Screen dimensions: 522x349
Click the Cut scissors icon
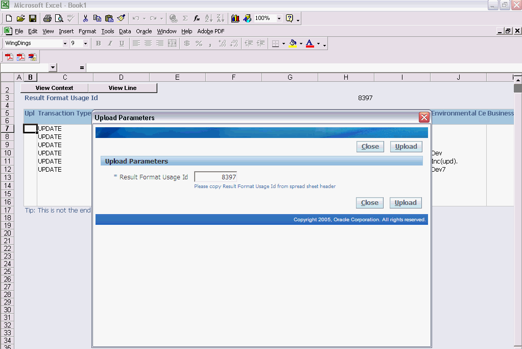pyautogui.click(x=86, y=18)
